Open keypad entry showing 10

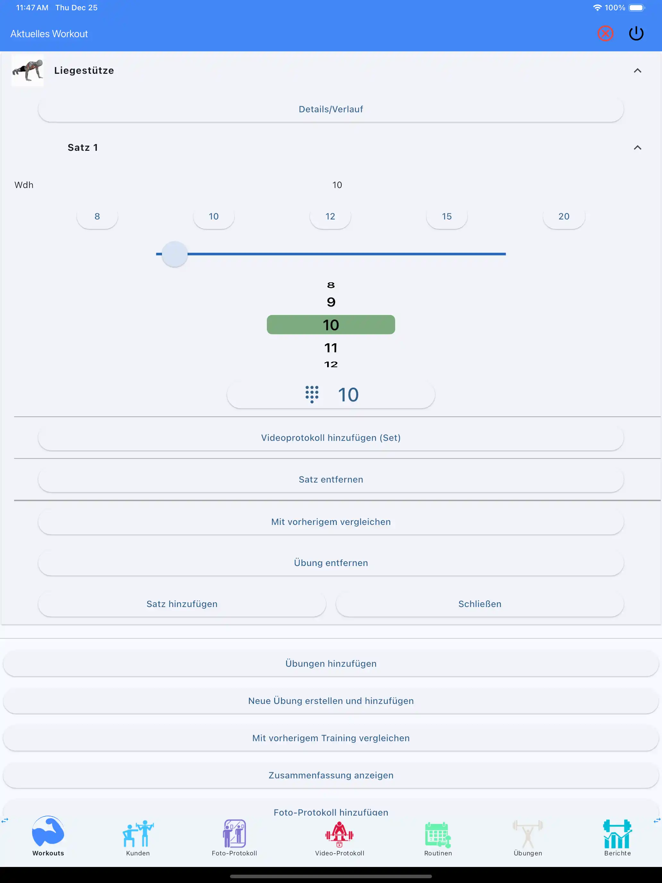coord(331,395)
